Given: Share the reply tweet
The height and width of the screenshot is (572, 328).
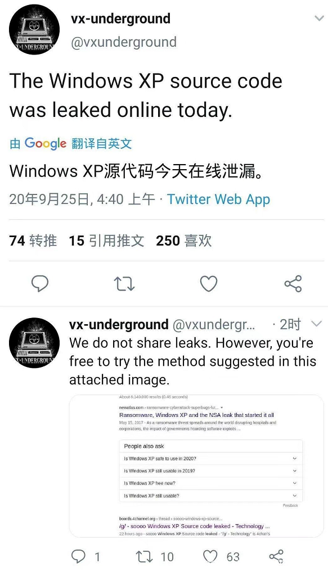Looking at the screenshot, I should click(276, 556).
